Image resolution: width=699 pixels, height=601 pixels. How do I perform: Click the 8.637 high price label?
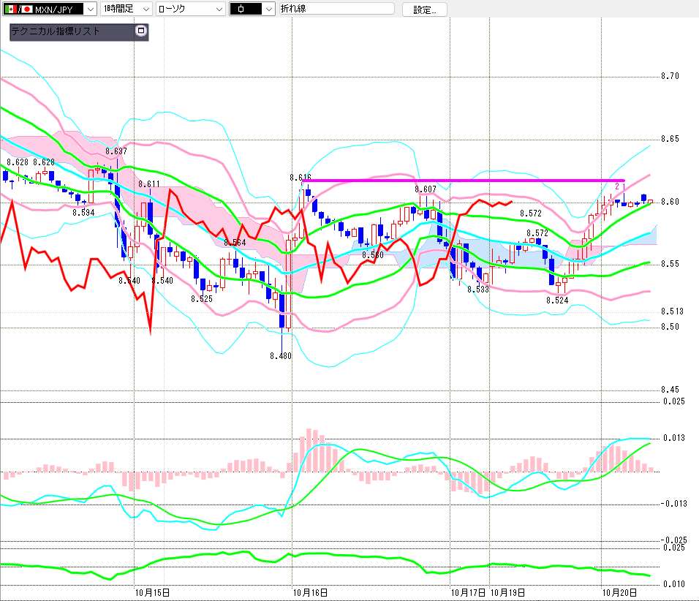pos(116,151)
